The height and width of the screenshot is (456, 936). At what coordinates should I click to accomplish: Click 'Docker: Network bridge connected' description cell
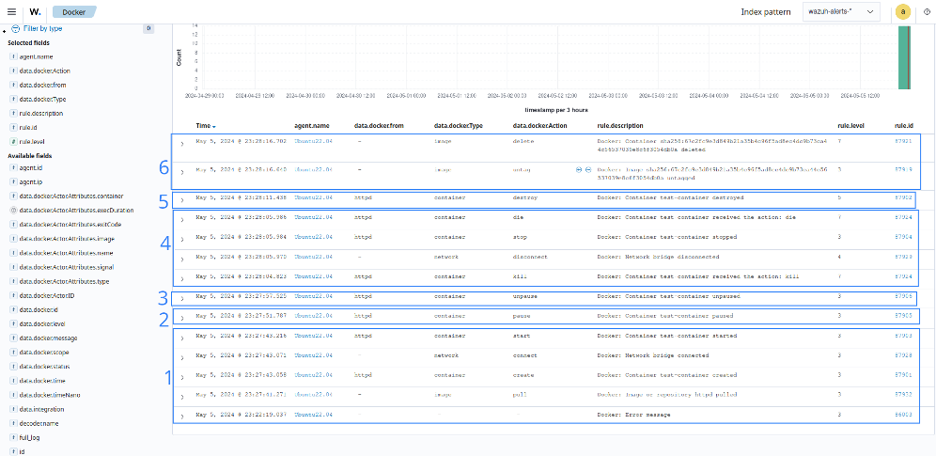[653, 355]
